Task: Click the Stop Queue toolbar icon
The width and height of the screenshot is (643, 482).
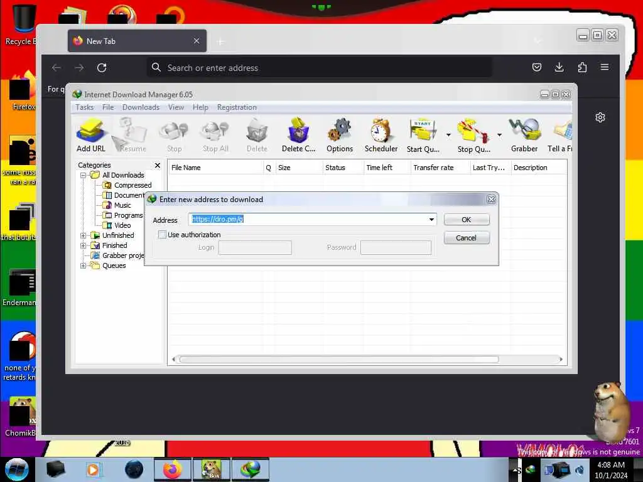Action: click(x=473, y=136)
